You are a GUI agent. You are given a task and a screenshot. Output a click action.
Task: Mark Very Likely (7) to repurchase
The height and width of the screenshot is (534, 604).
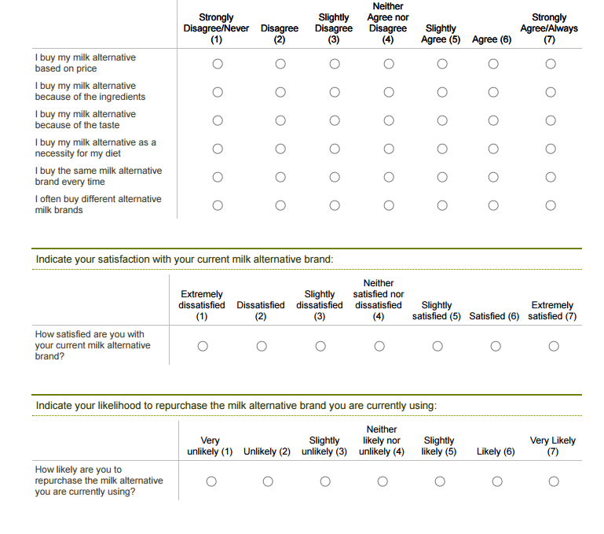[554, 481]
